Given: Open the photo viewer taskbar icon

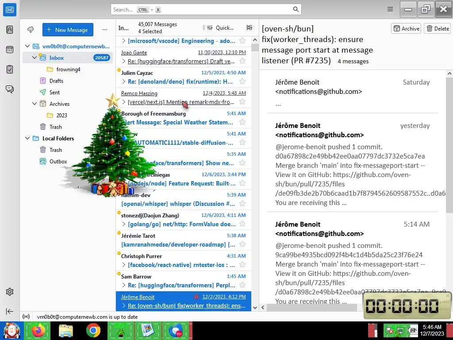Looking at the screenshot, I should (x=149, y=330).
